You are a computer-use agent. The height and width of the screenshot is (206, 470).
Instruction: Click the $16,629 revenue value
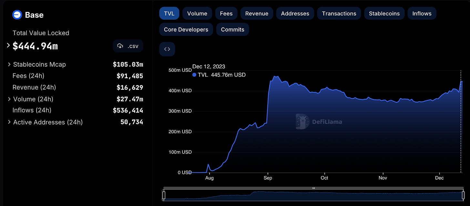click(130, 87)
